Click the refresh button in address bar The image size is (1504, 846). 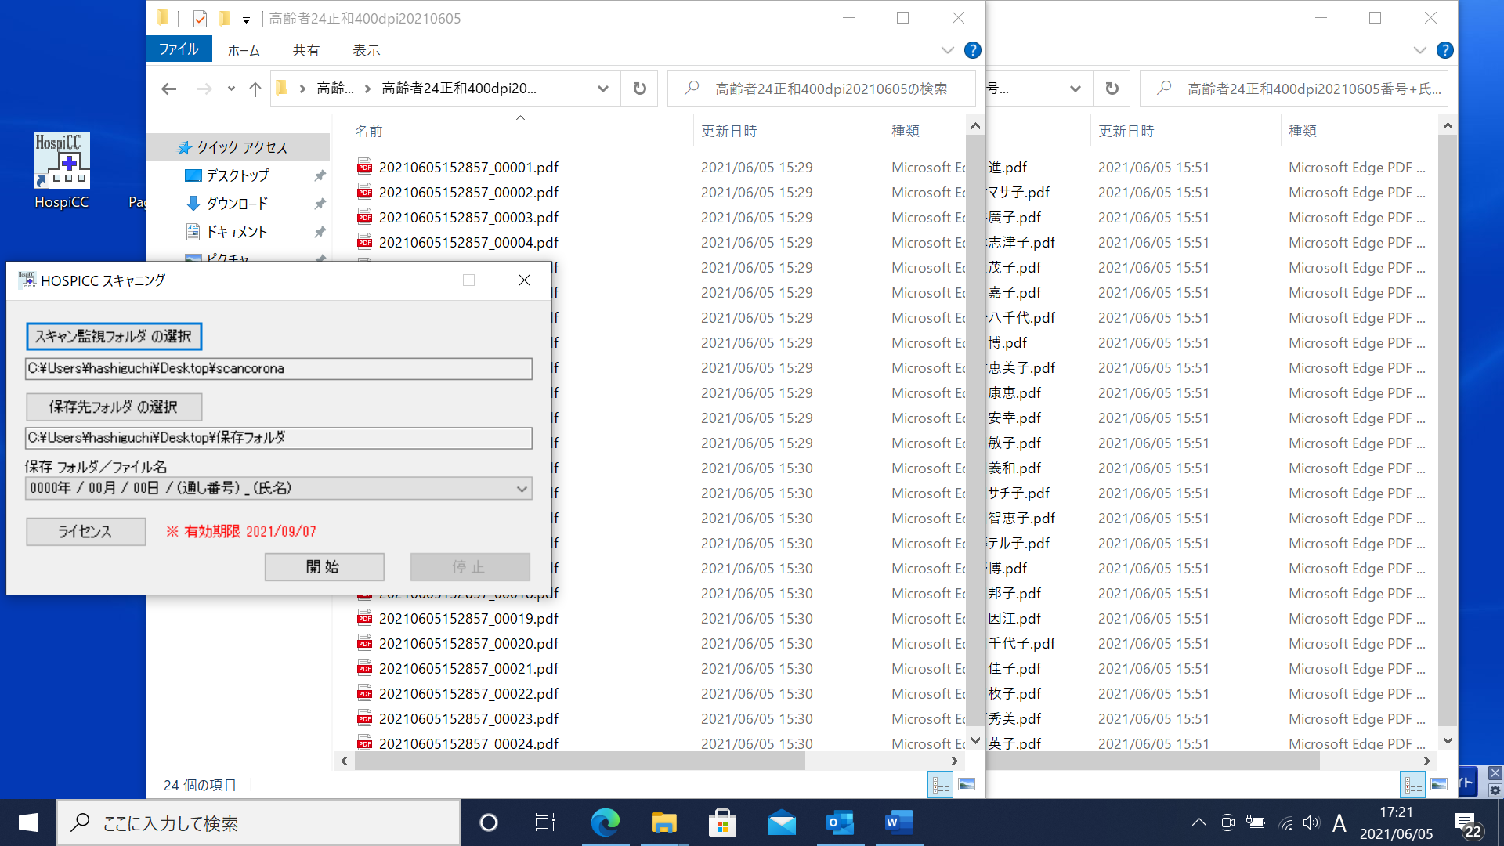[x=639, y=89]
